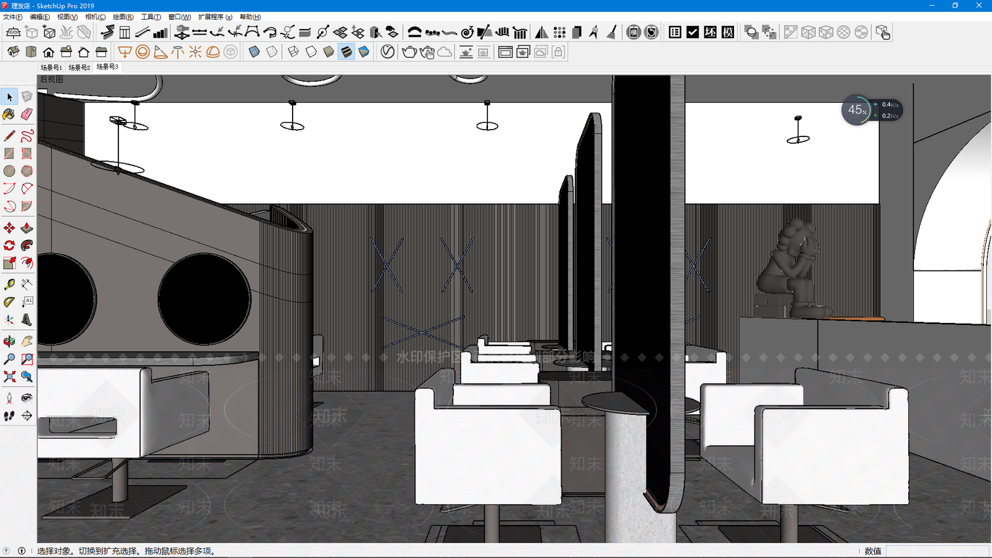Click the info circle status icon

tap(22, 551)
